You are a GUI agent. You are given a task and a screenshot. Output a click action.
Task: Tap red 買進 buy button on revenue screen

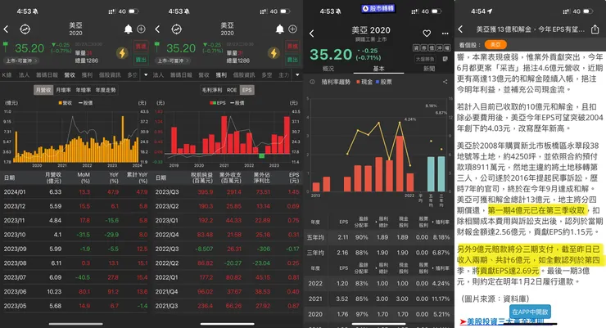tap(141, 47)
